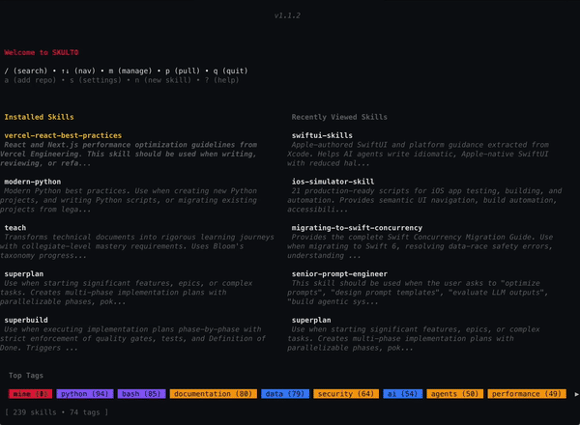Open the modern-python installed skill
Image resolution: width=580 pixels, height=425 pixels.
[x=33, y=181]
